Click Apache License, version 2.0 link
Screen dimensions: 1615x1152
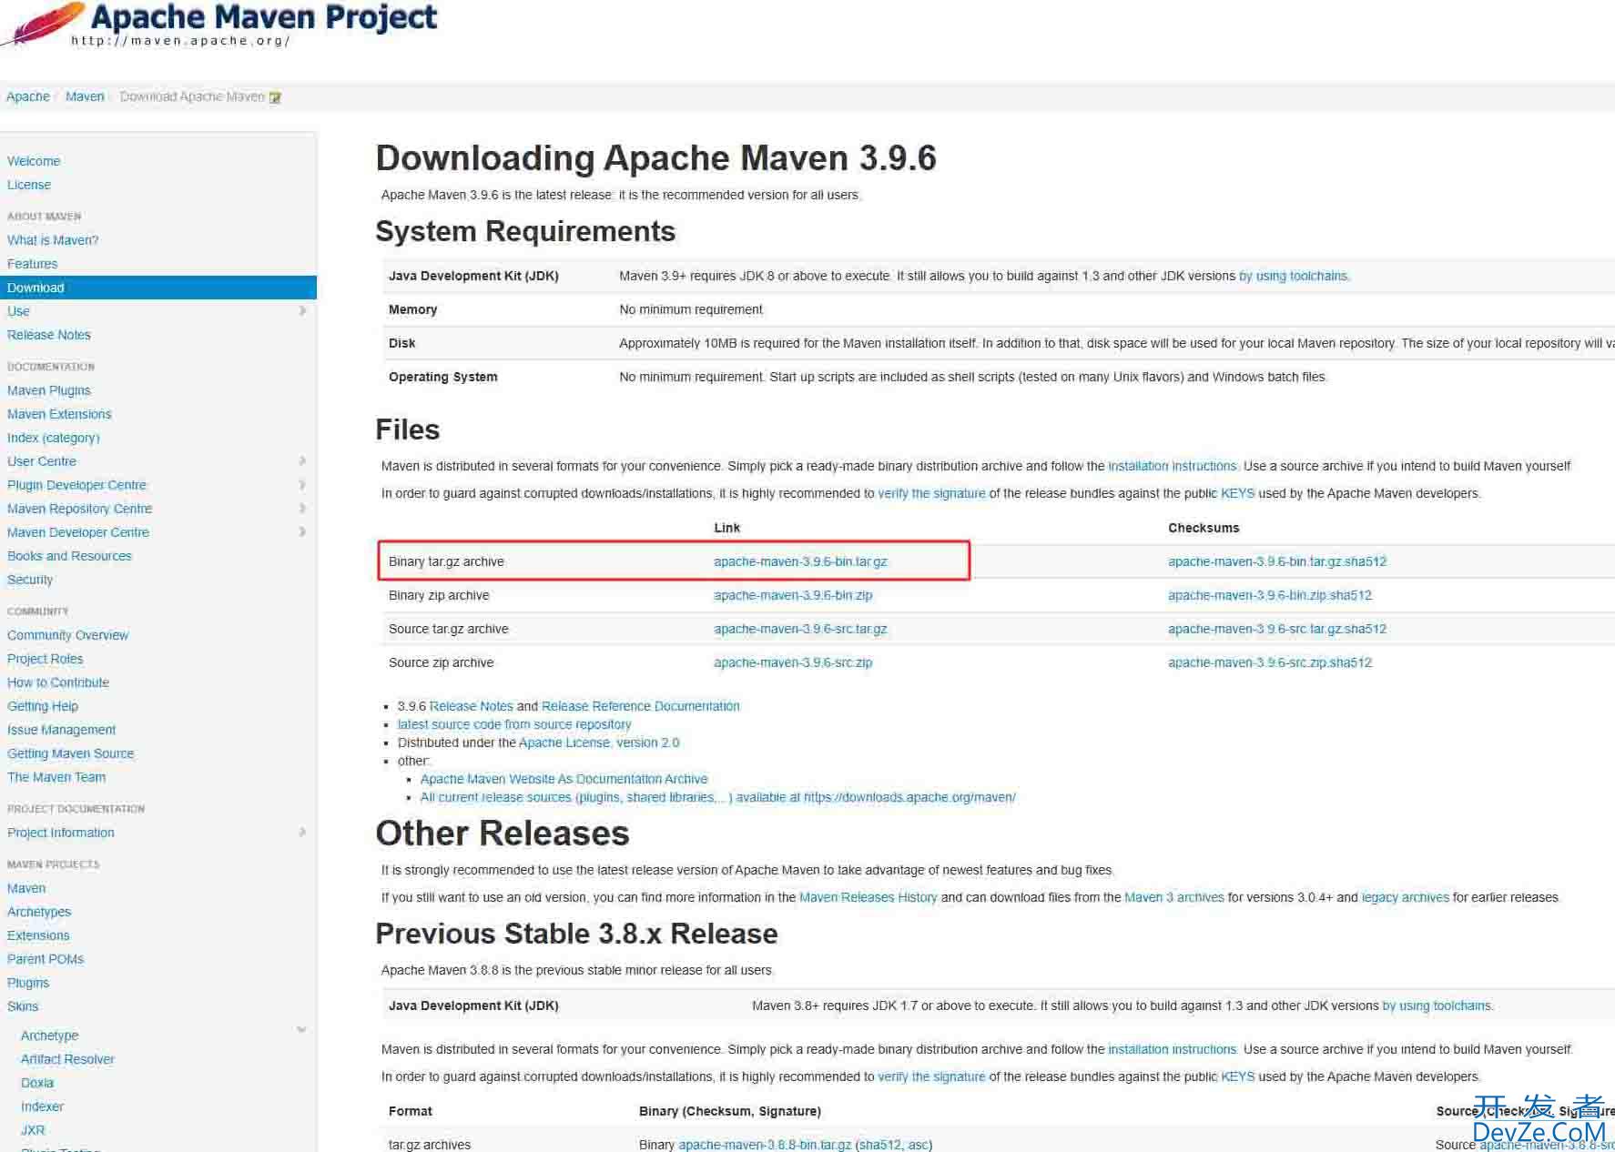(x=598, y=743)
